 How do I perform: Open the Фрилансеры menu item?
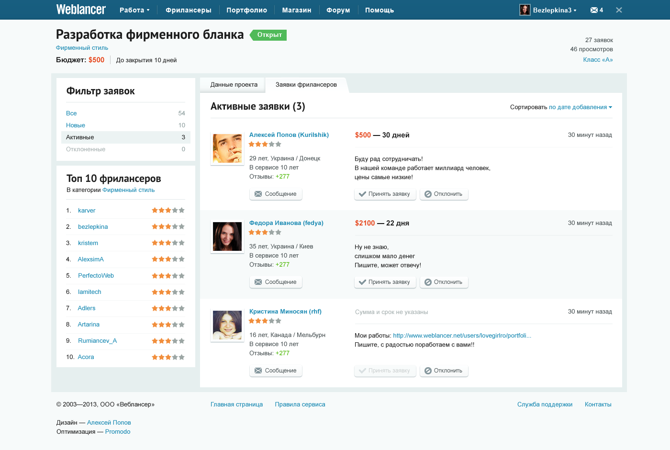[188, 10]
